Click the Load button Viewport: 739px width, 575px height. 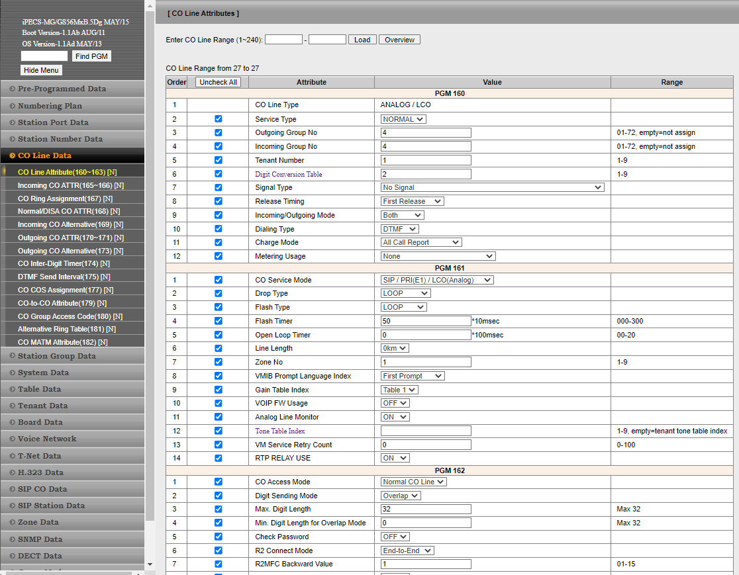pyautogui.click(x=362, y=40)
